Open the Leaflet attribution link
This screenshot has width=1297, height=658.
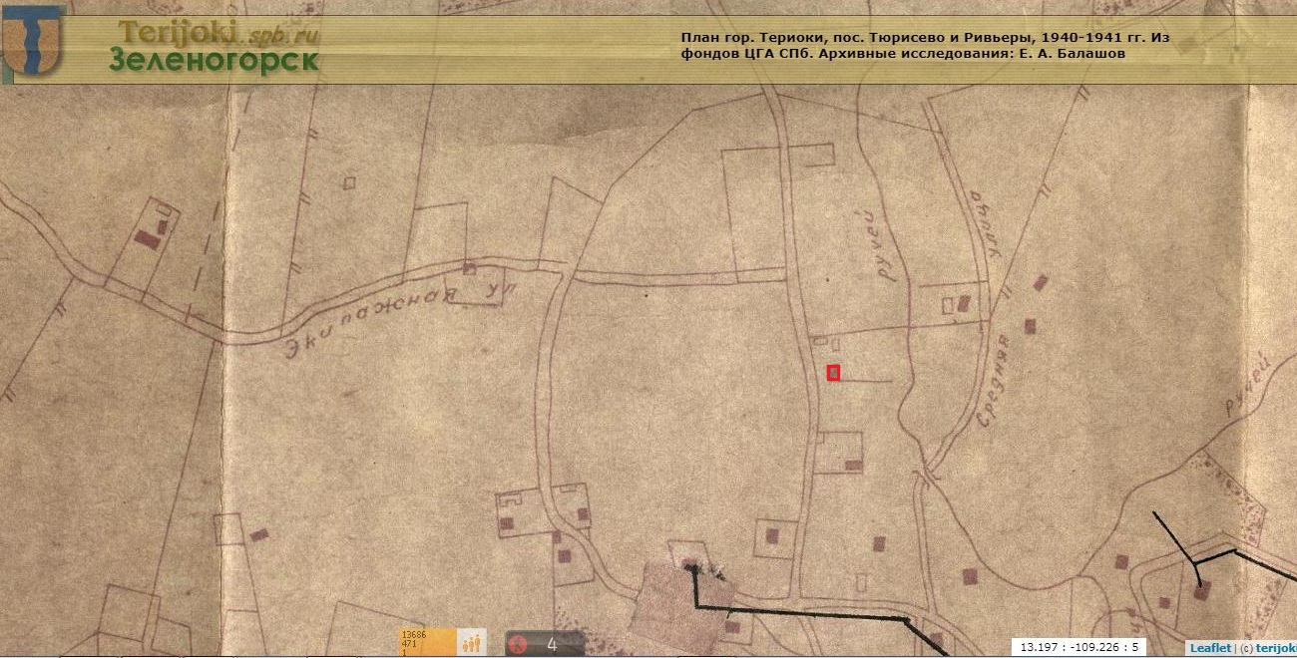click(1210, 648)
